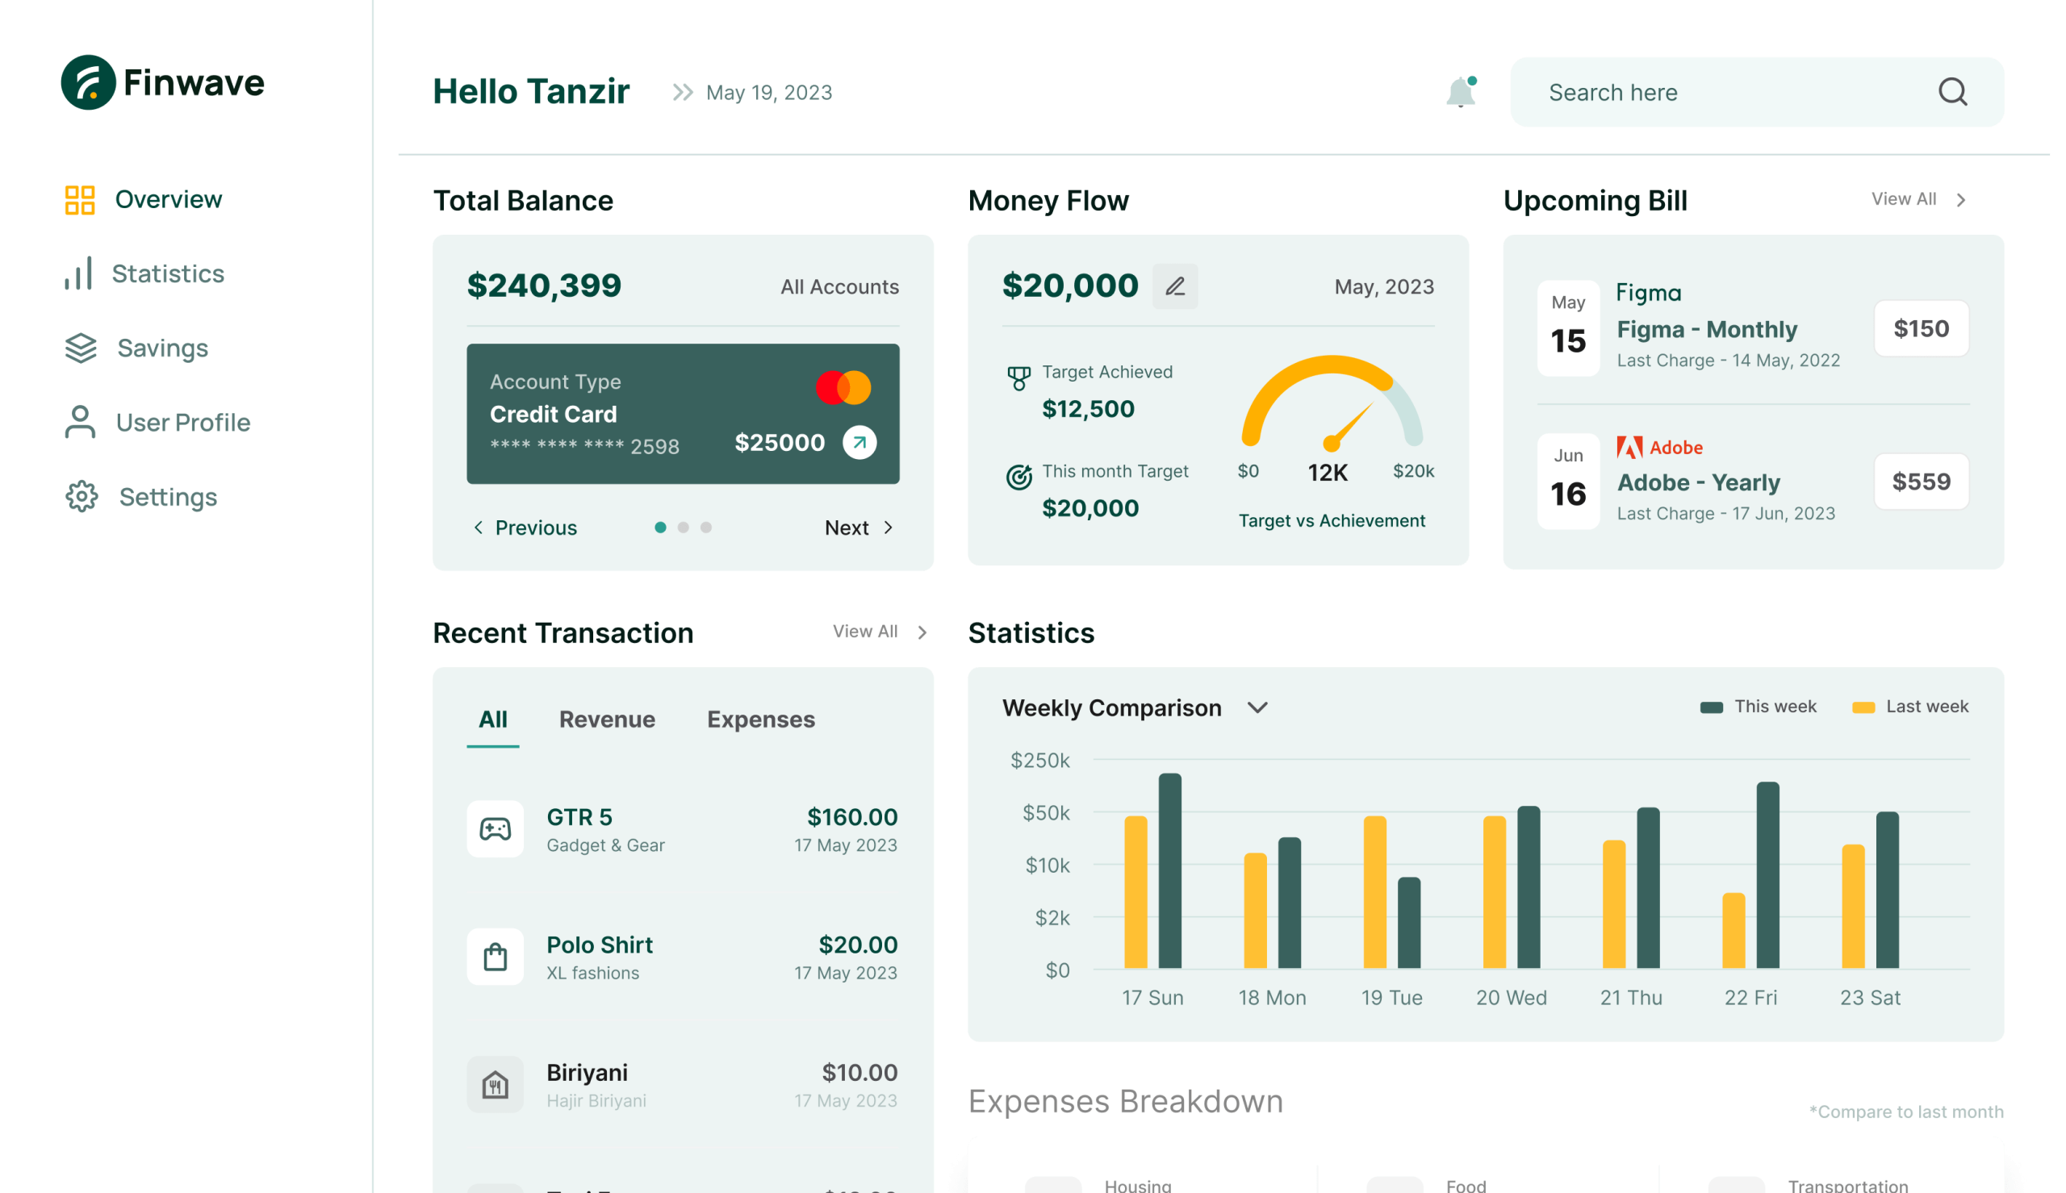Expand the Weekly Comparison dropdown

1257,707
